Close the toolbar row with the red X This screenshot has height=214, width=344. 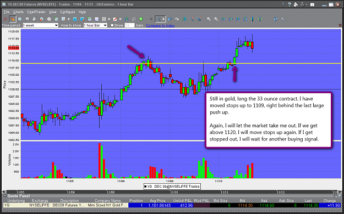pos(340,25)
